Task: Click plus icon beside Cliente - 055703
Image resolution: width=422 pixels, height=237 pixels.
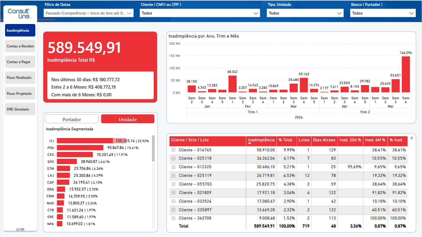Action: coord(174,184)
